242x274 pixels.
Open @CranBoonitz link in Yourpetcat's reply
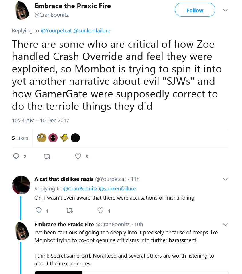coord(80,188)
